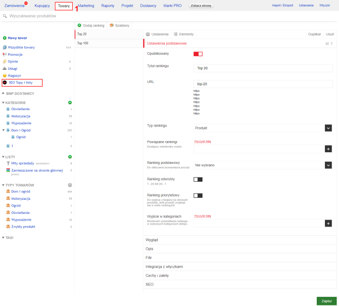Enable the Ranking odwrotny toggle
Screen dimensions: 339x306
pyautogui.click(x=198, y=179)
